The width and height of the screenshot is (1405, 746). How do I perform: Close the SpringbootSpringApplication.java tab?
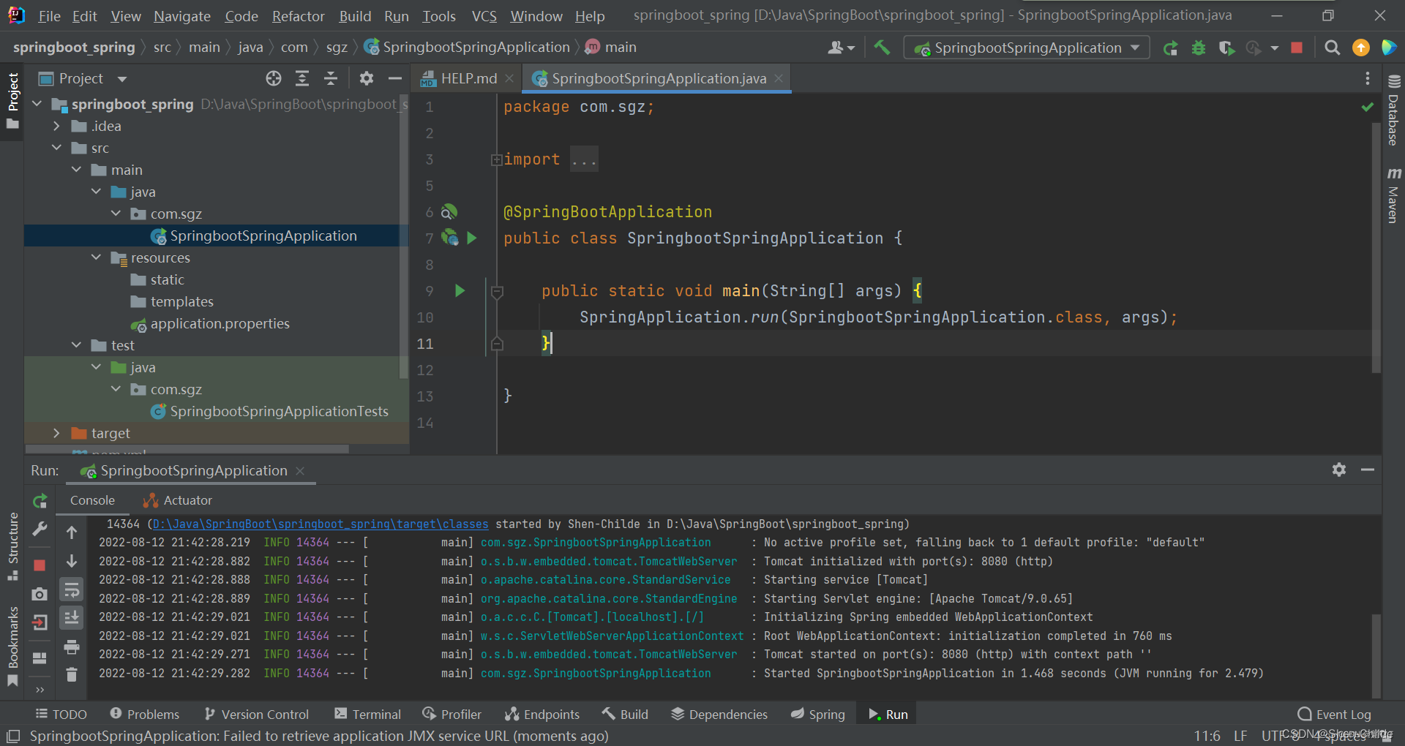tap(779, 78)
